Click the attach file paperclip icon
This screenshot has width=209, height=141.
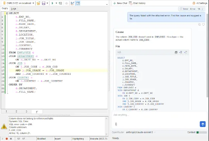pyautogui.click(x=116, y=124)
